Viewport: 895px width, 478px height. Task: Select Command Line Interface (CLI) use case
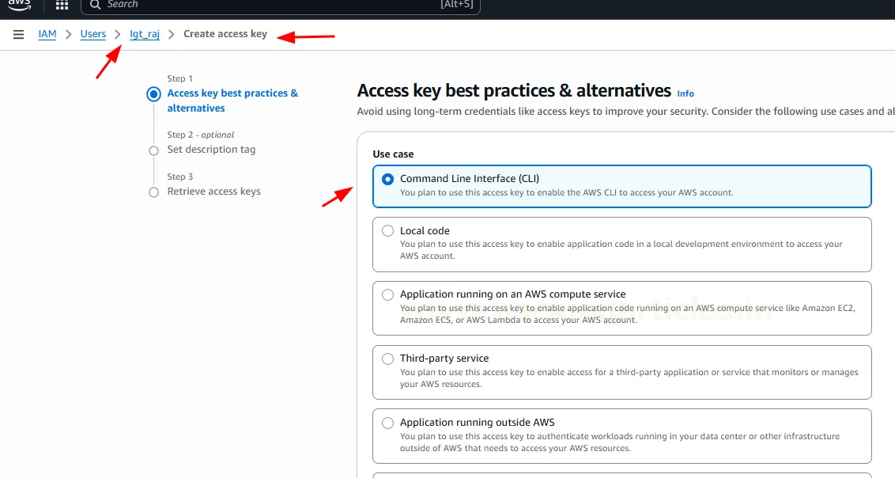(x=387, y=180)
